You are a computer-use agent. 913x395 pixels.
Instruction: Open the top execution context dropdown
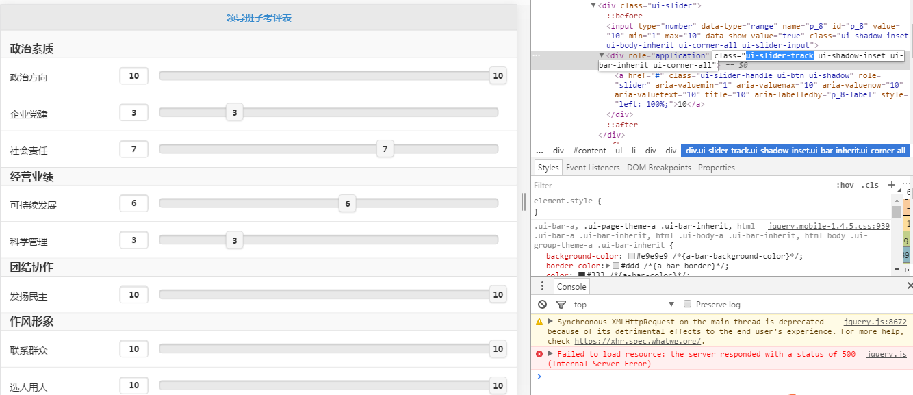tap(624, 304)
